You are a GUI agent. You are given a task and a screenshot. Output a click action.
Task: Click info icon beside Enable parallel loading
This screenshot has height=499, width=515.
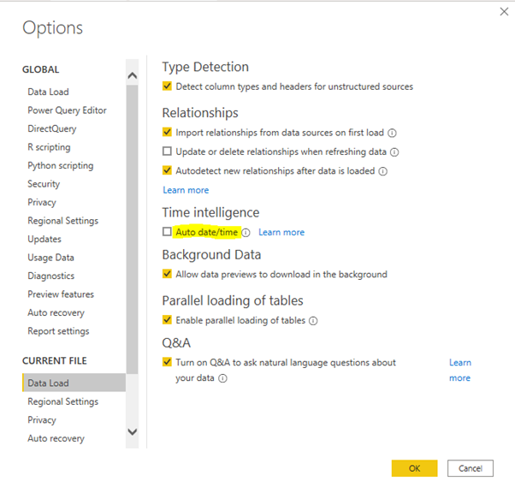(x=313, y=321)
